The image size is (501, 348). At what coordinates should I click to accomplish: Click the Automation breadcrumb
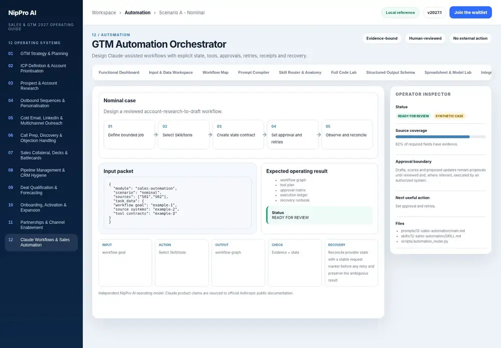coord(137,13)
